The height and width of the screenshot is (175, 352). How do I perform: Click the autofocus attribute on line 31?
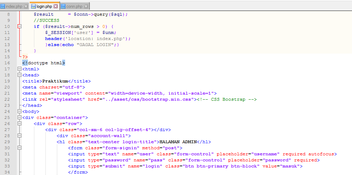coord(321,154)
